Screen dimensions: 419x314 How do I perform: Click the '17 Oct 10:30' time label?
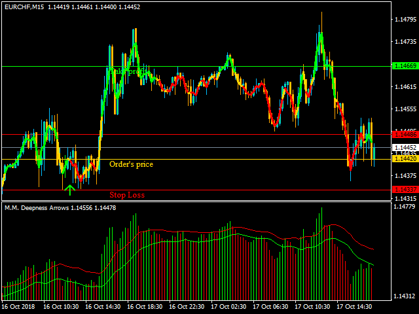[x=312, y=307]
